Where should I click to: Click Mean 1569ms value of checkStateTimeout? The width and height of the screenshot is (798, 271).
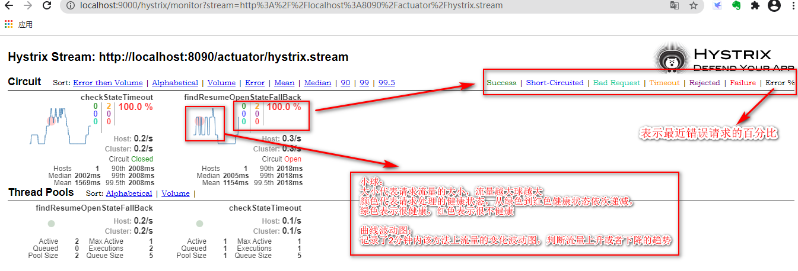pos(87,183)
